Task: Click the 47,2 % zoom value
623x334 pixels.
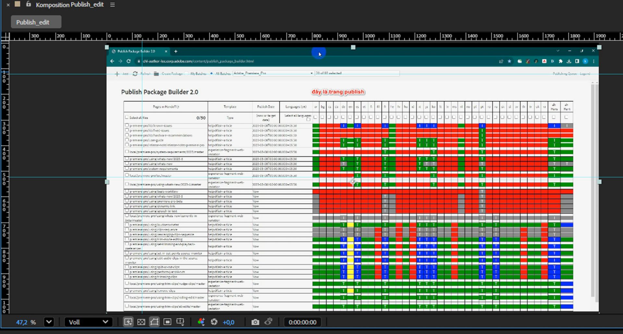Action: coord(26,322)
